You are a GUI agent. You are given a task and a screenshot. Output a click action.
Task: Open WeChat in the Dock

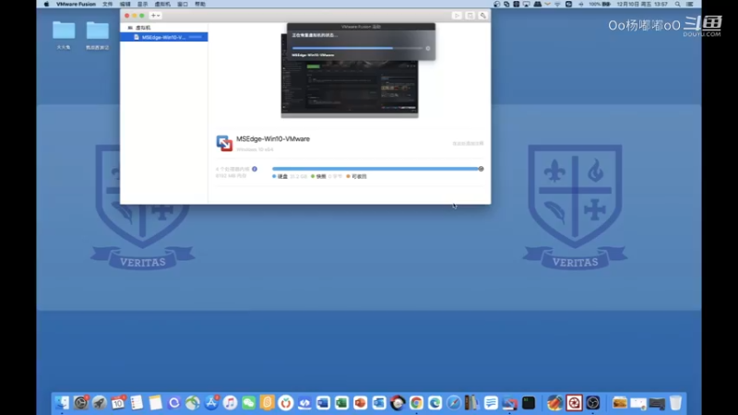pos(248,403)
